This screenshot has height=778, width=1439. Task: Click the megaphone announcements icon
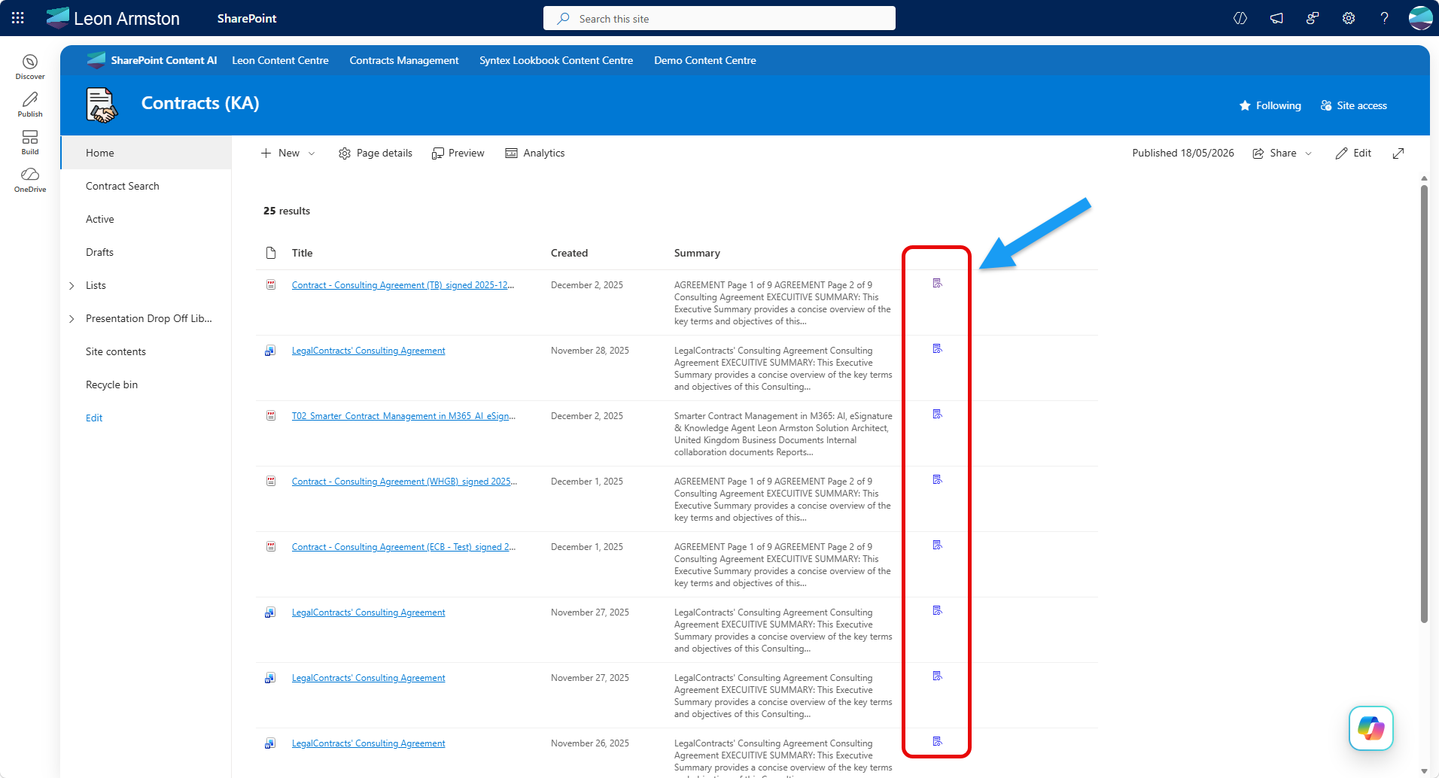click(x=1276, y=18)
